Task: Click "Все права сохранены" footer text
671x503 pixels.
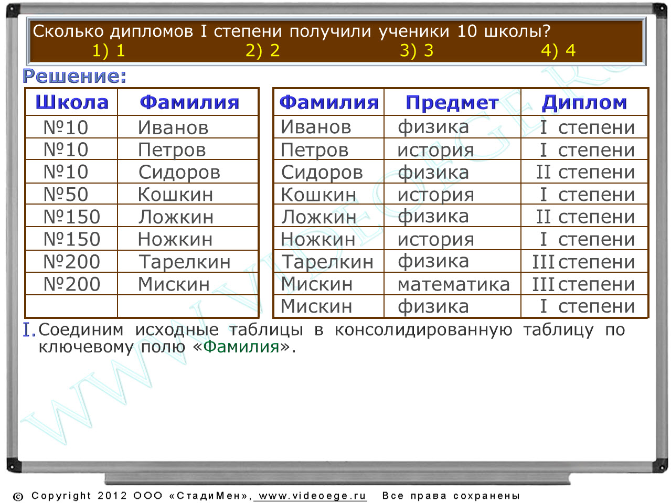Action: (x=451, y=496)
